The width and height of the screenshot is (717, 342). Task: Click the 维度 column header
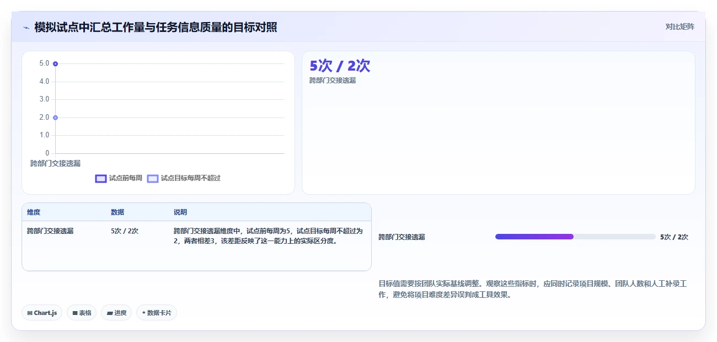click(34, 212)
